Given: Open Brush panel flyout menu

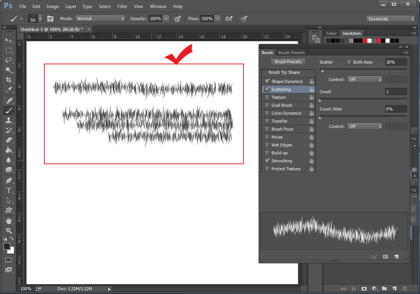Looking at the screenshot, I should coord(406,53).
